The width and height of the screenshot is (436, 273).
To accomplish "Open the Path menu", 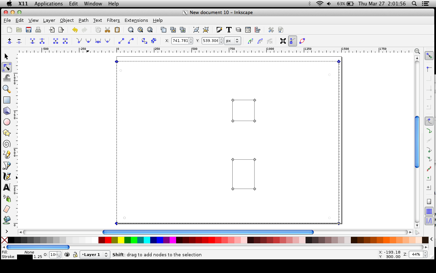I will [x=83, y=20].
